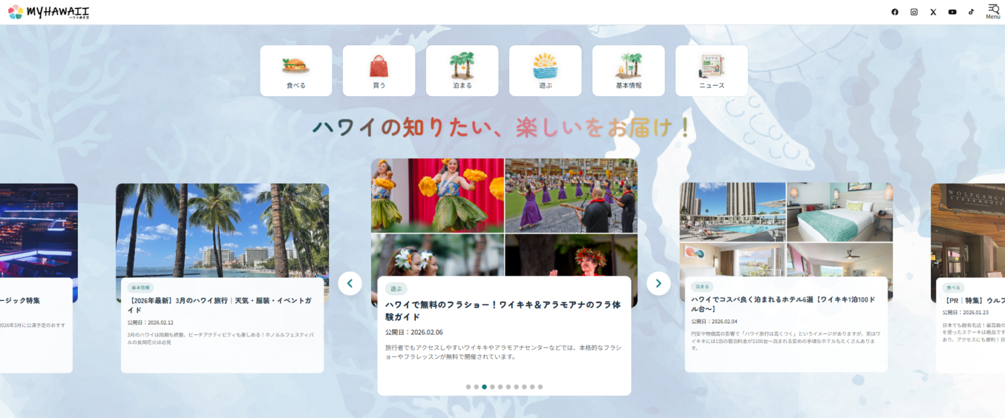Jump to the last carousel dot
The image size is (1005, 418).
(x=540, y=387)
